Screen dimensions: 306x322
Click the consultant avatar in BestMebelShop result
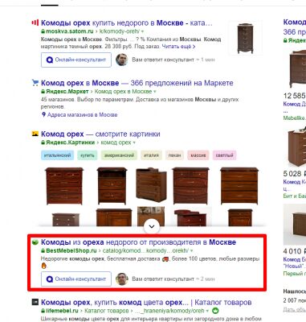[x=121, y=279]
